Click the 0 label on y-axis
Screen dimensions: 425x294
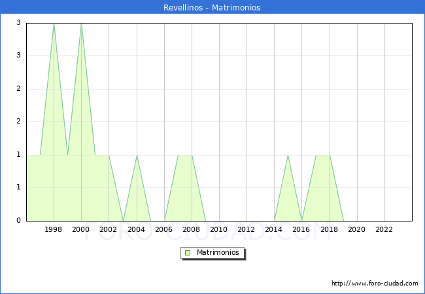pyautogui.click(x=19, y=221)
